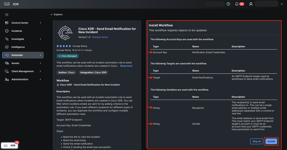287x150 pixels.
Task: Expand Automate submenu chevron
Action: (x=40, y=55)
